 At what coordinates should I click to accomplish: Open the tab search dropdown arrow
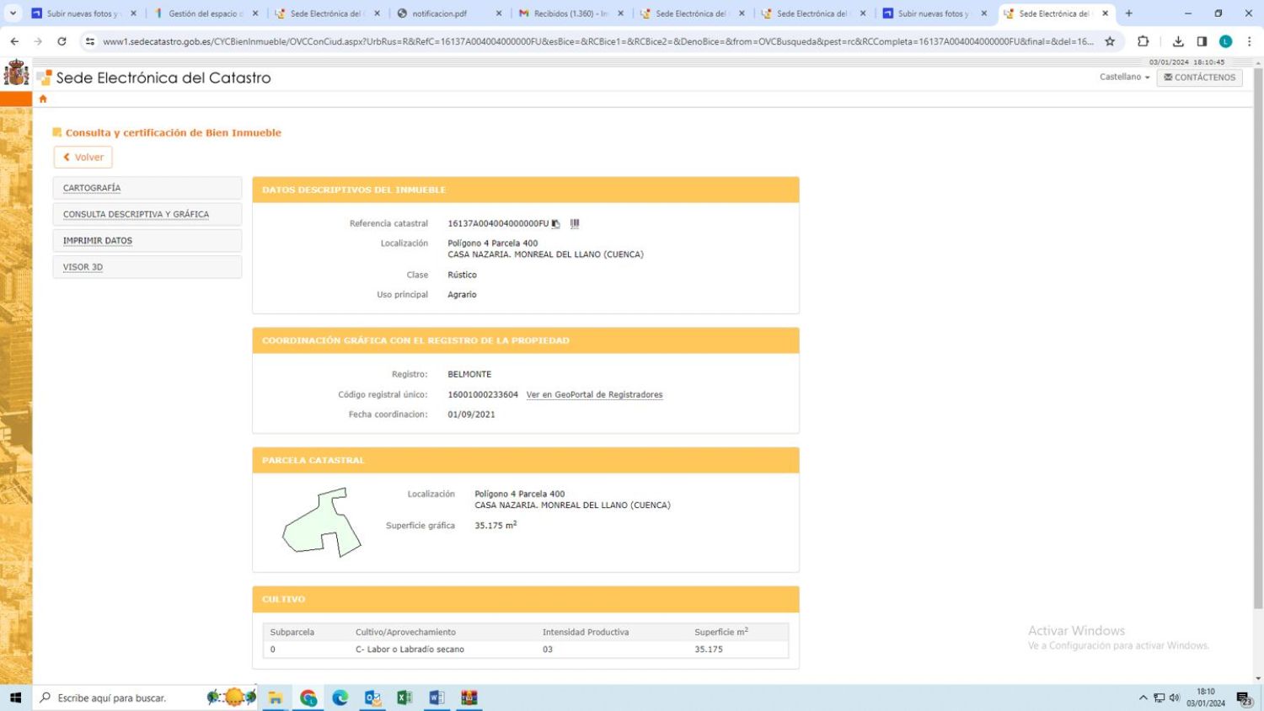[13, 13]
